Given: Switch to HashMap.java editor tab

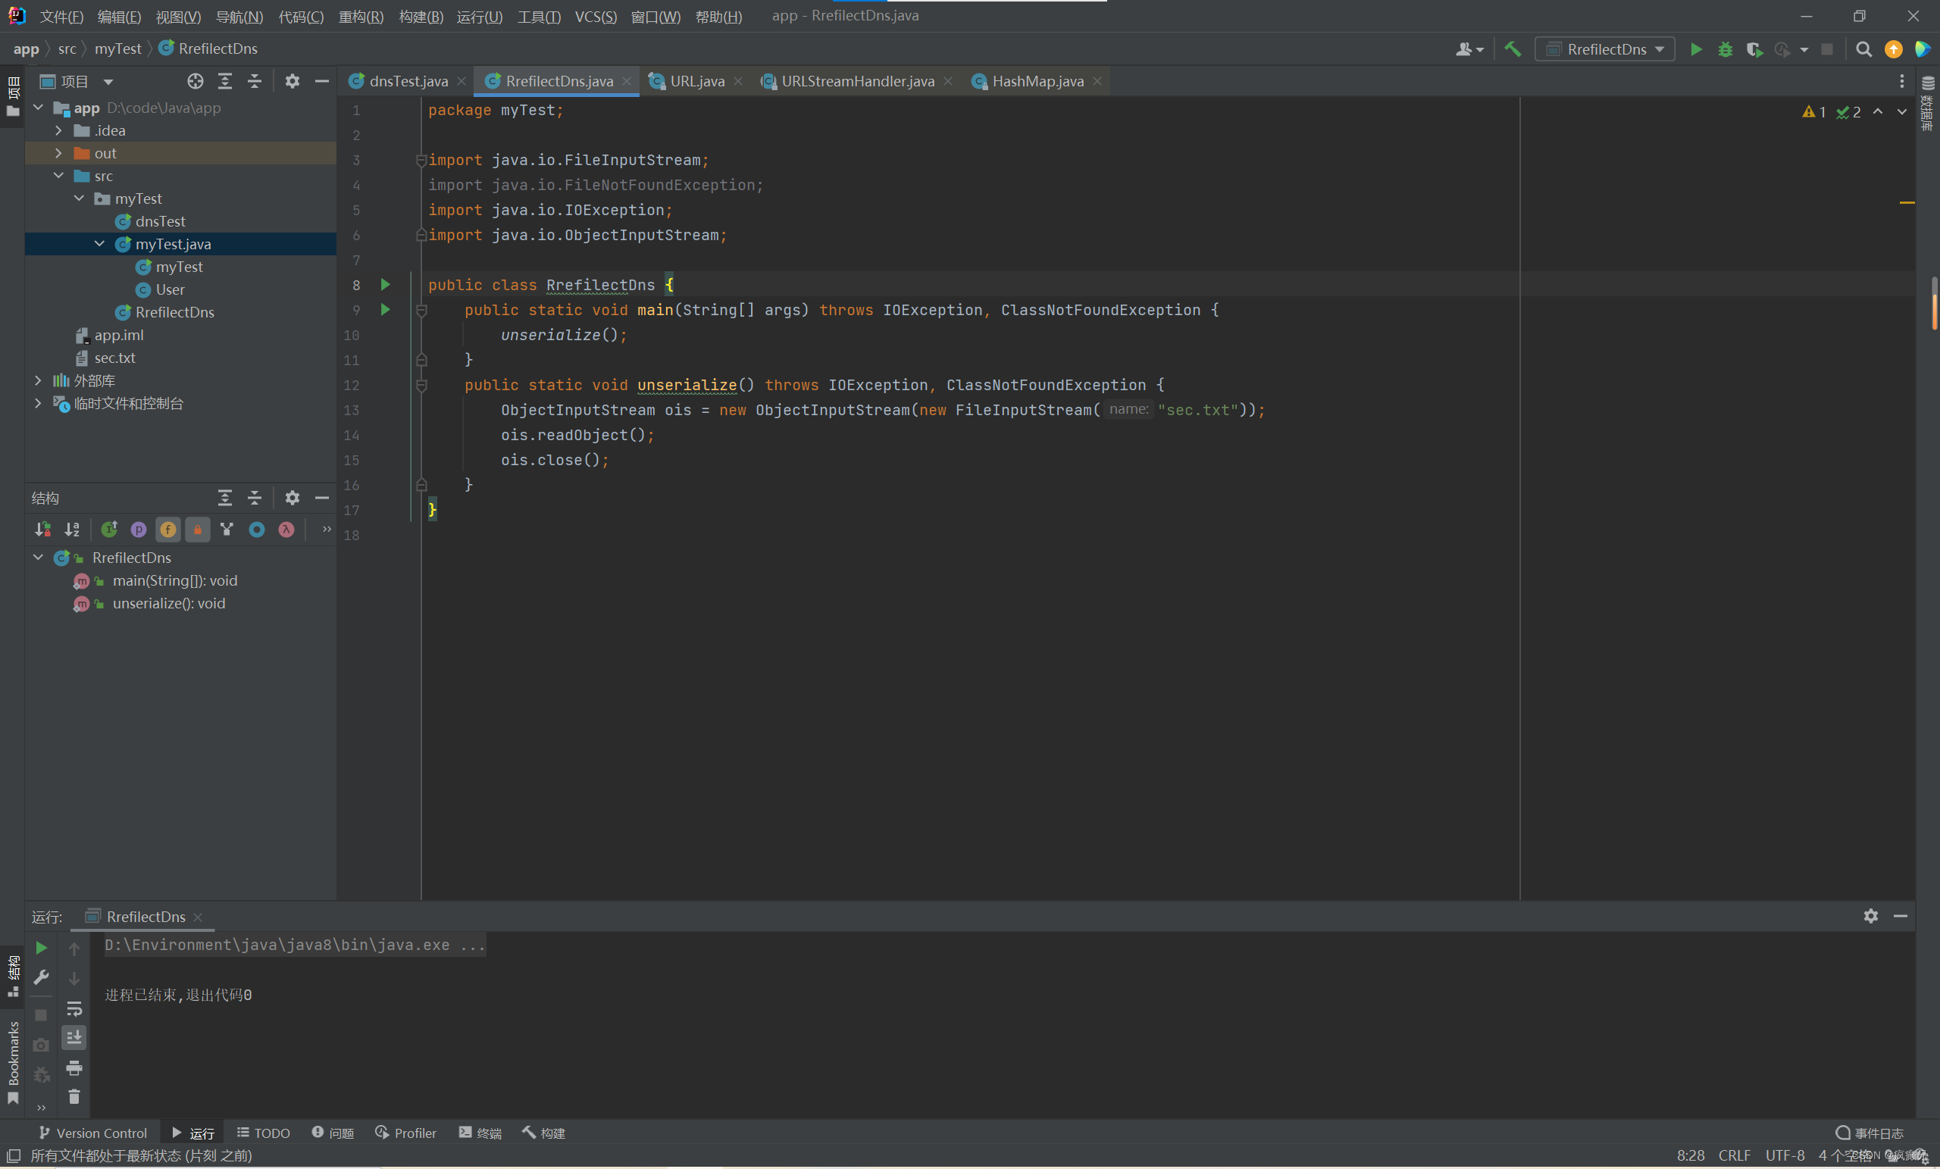Looking at the screenshot, I should click(1037, 81).
